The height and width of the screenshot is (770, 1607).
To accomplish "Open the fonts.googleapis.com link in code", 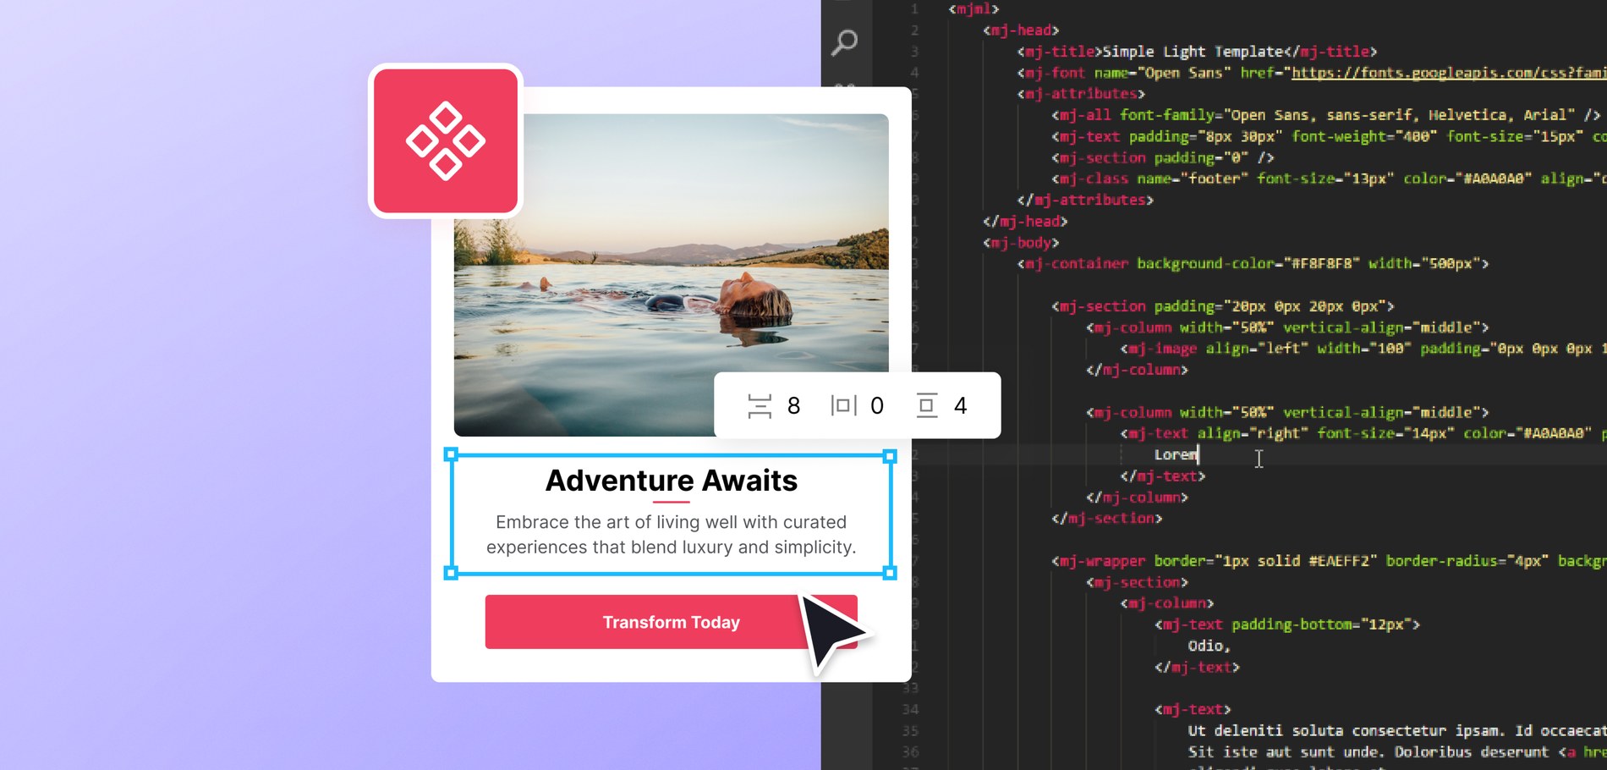I will pos(1448,73).
